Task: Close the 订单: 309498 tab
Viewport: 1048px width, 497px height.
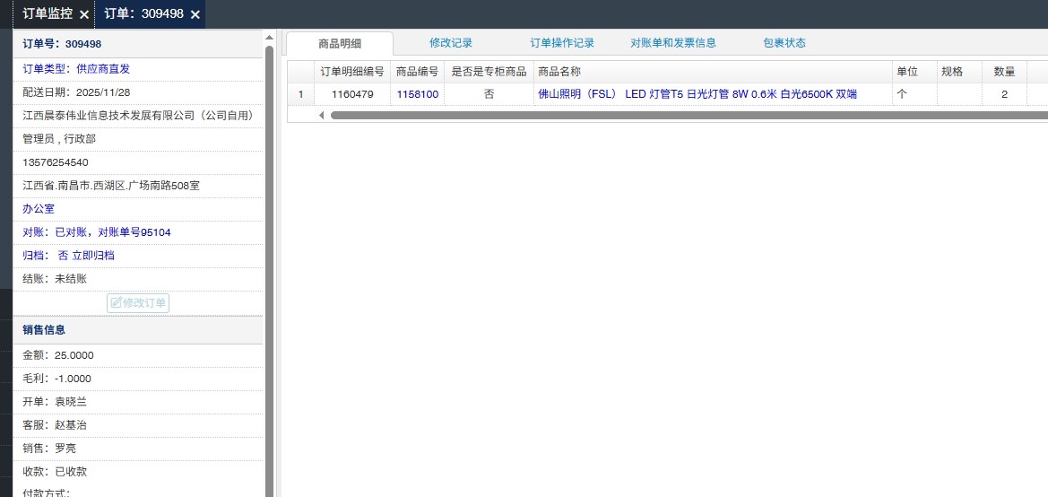Action: [195, 14]
